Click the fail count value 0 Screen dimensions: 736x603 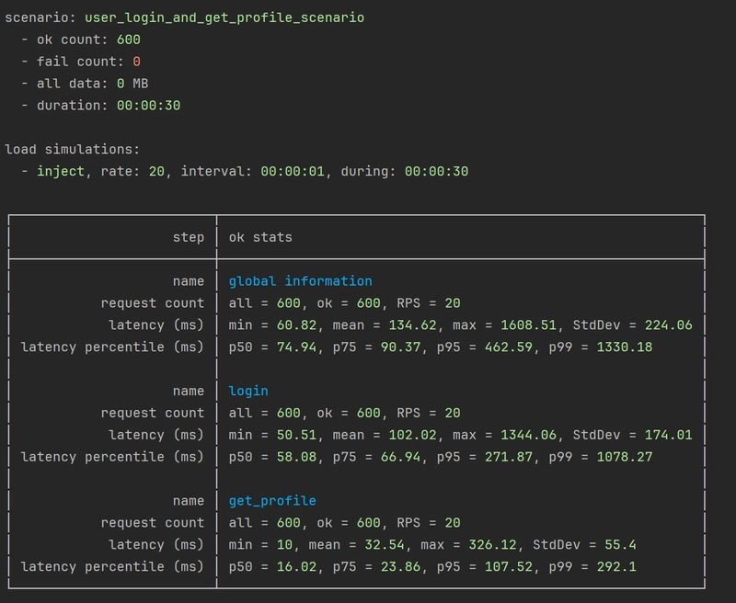point(136,62)
